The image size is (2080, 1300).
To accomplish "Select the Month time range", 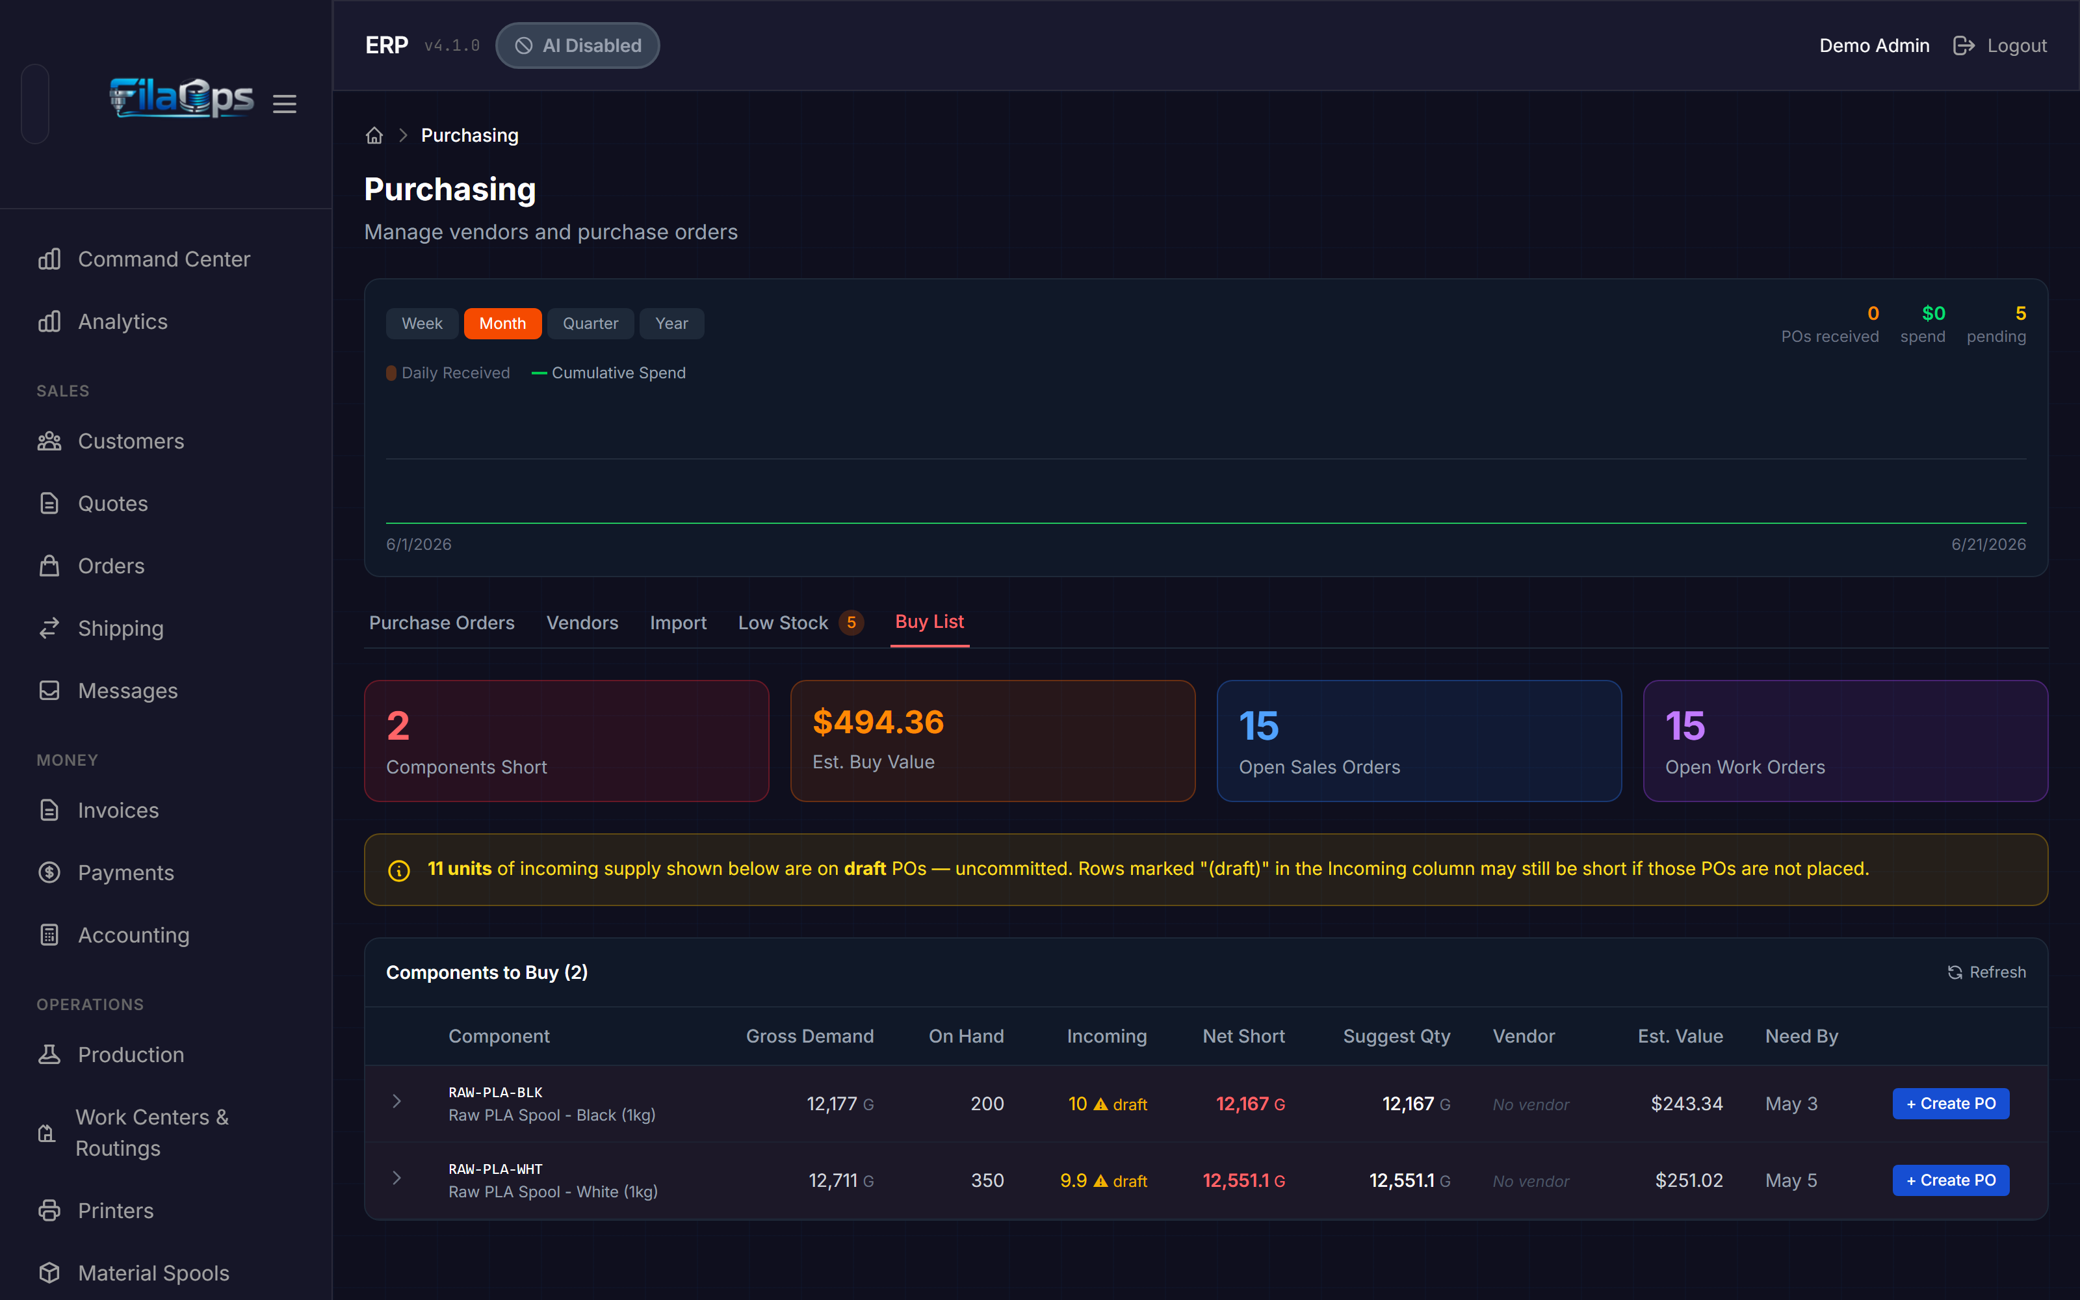I will tap(503, 323).
